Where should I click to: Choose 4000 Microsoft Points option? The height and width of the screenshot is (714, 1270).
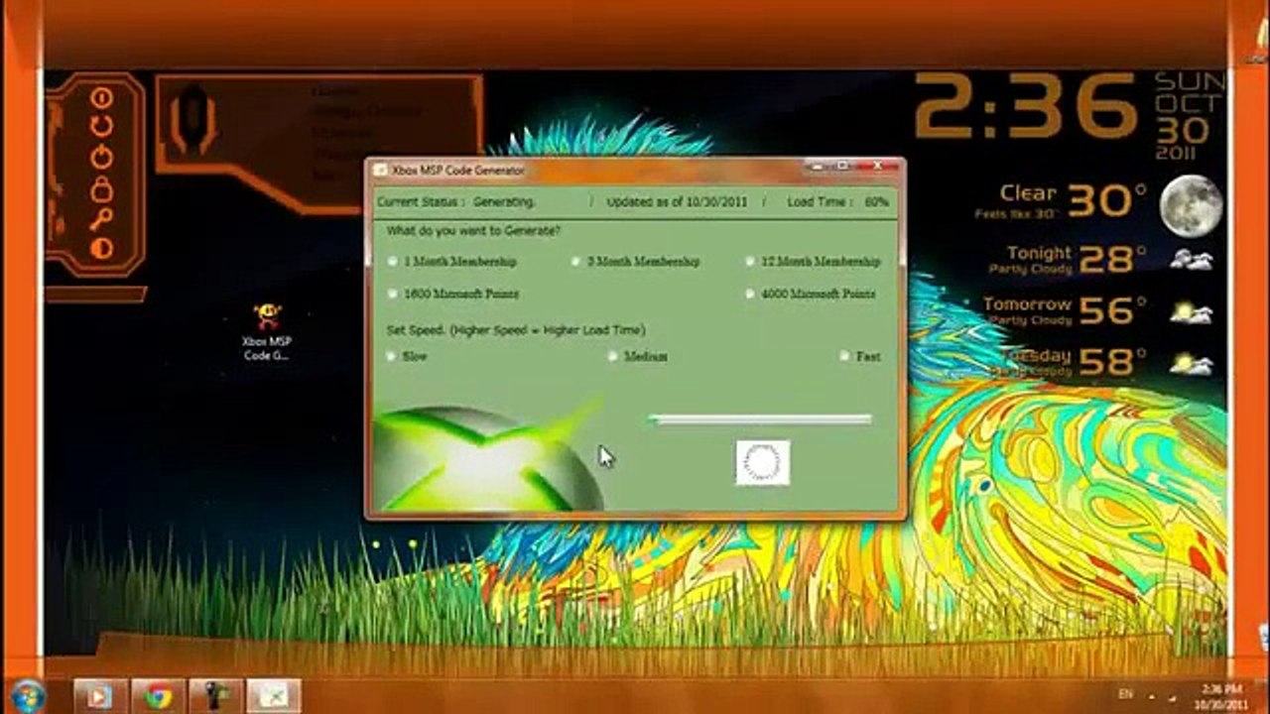[x=812, y=294]
